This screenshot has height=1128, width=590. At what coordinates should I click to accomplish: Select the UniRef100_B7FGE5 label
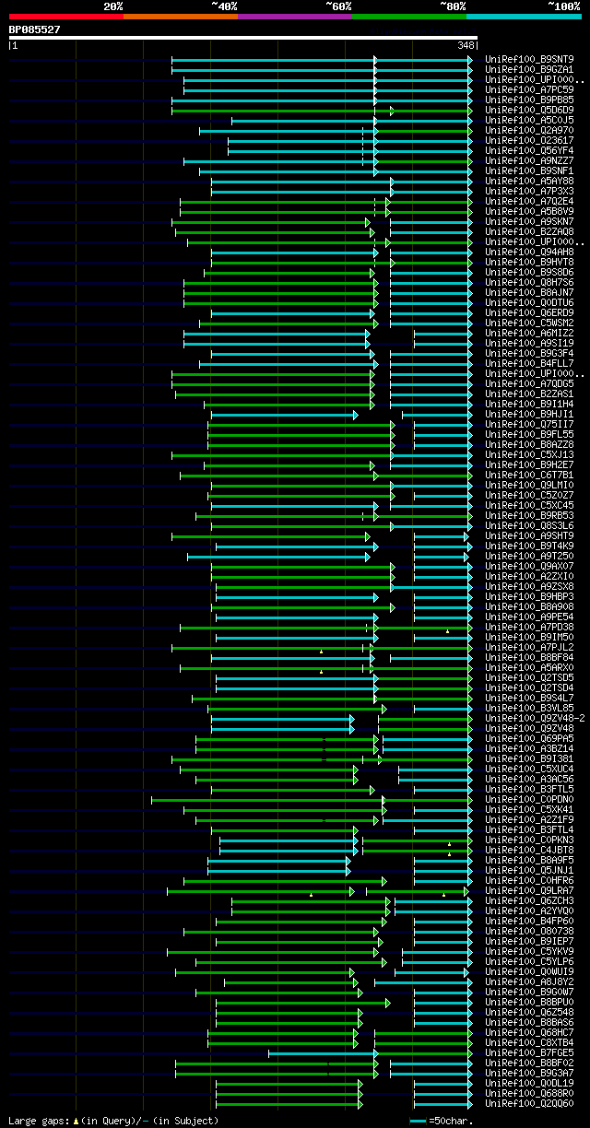529,1052
